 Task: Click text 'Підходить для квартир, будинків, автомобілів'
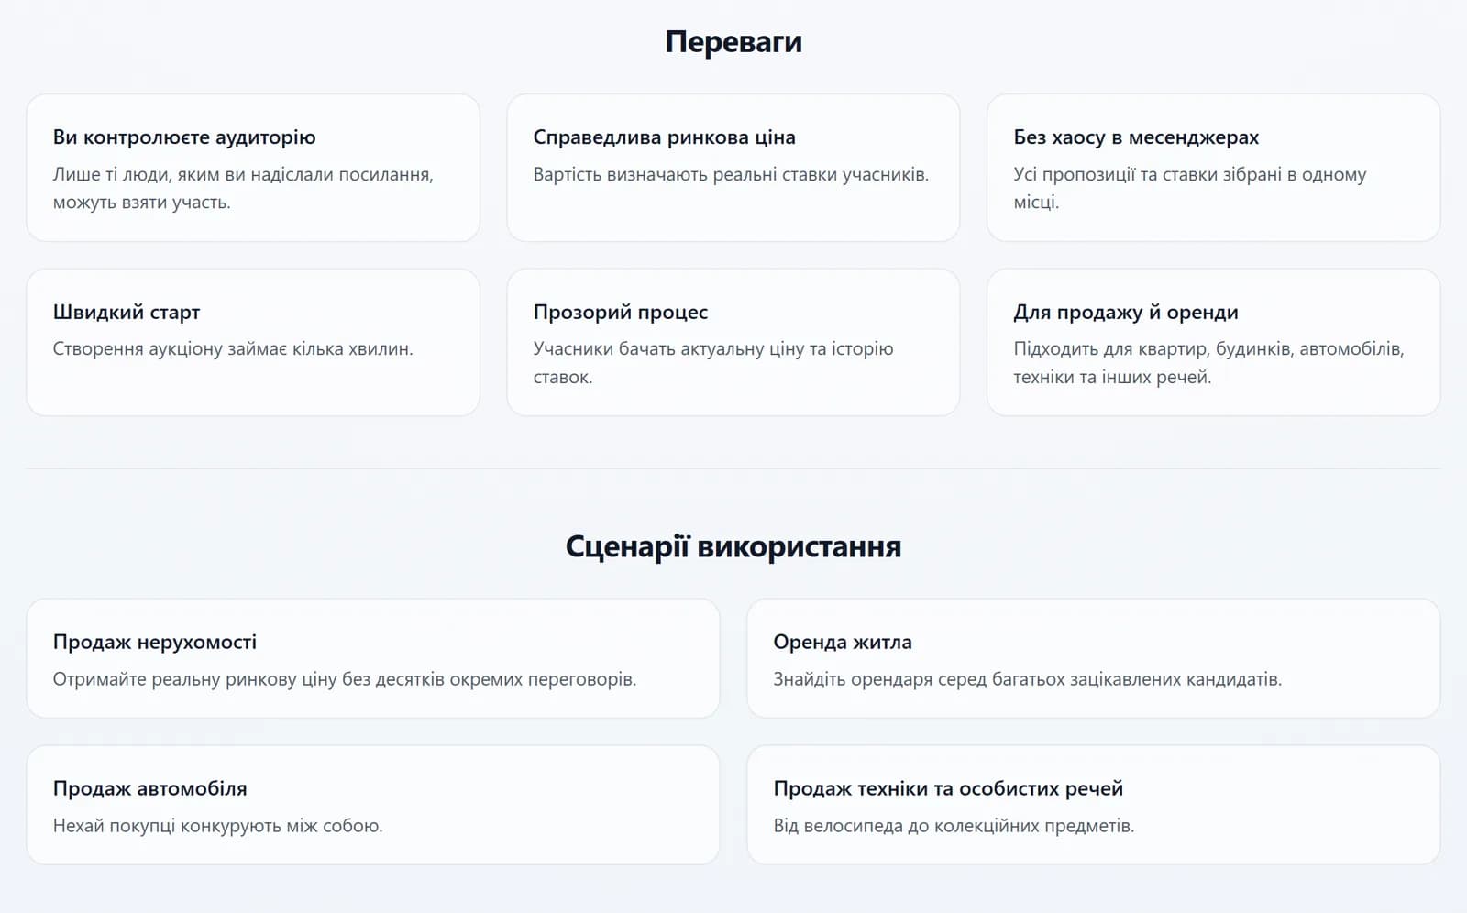pos(1208,349)
